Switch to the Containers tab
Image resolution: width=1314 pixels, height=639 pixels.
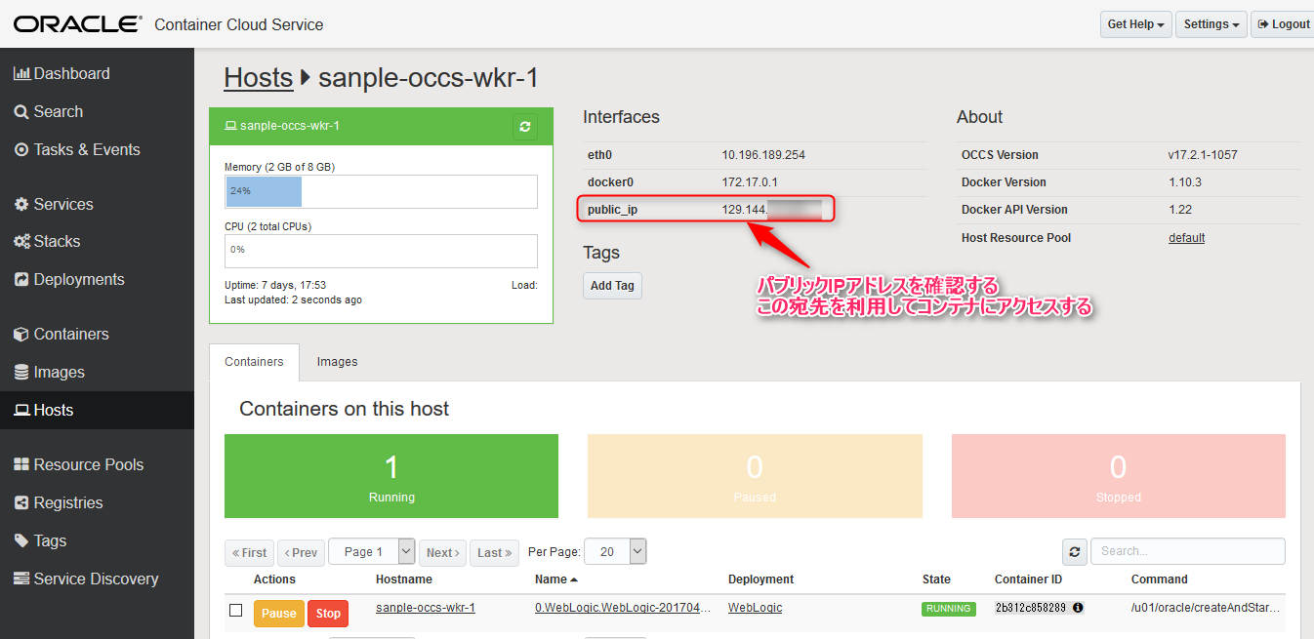click(x=254, y=361)
